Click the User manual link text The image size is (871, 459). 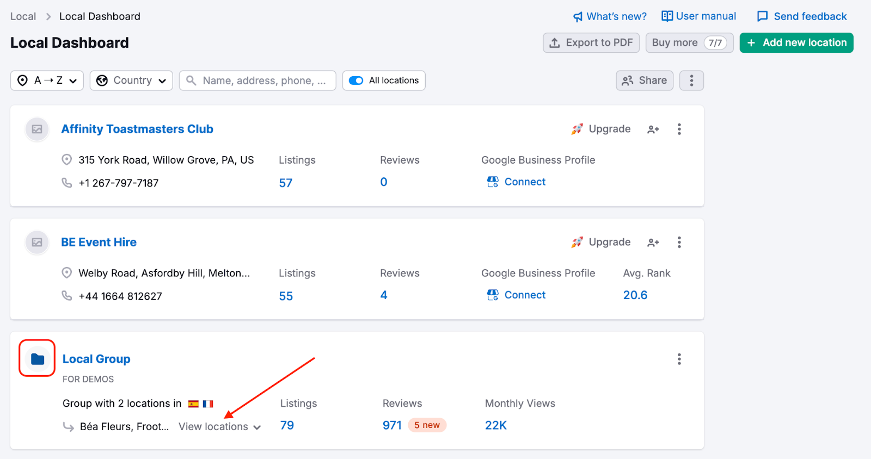pyautogui.click(x=706, y=16)
